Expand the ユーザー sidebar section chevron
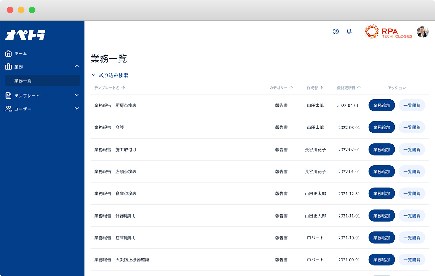Viewport: 435px width, 276px height. (x=76, y=108)
